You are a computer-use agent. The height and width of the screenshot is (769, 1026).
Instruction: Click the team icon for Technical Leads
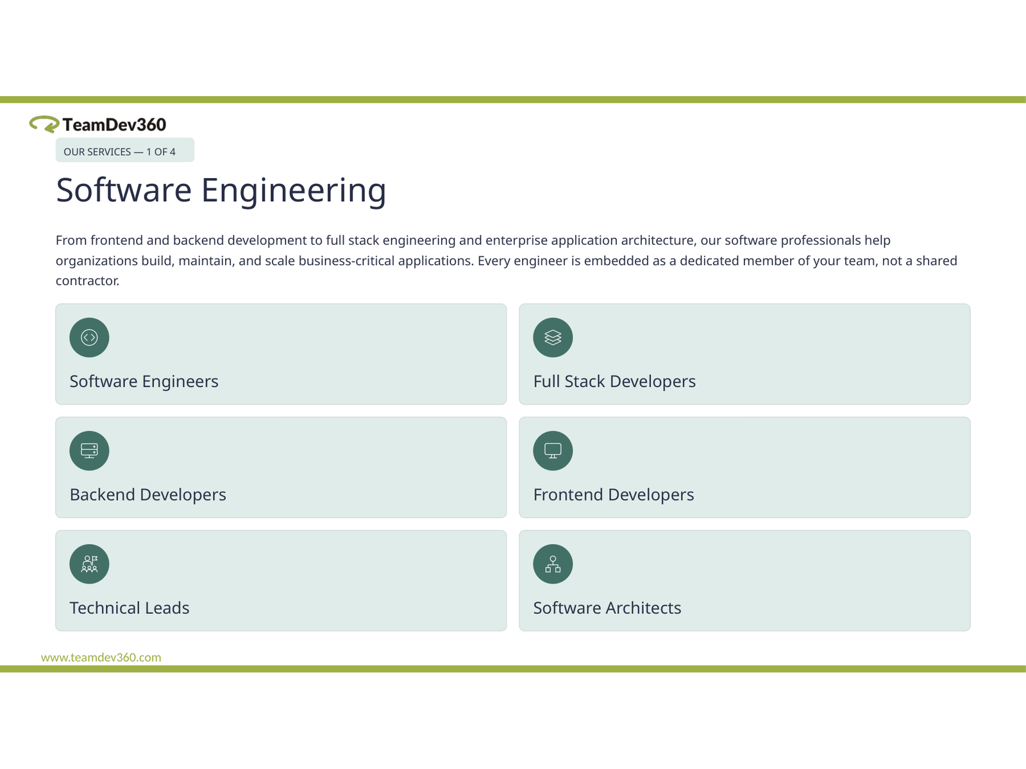click(89, 564)
